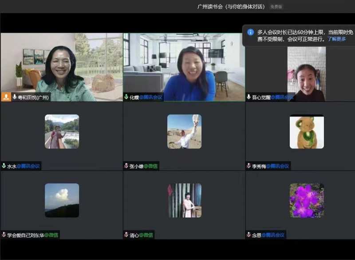Click the blue info icon in notification

point(250,32)
